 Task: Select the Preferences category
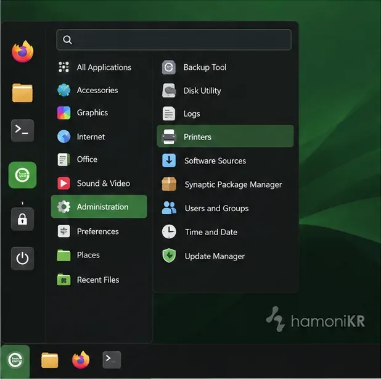[99, 231]
